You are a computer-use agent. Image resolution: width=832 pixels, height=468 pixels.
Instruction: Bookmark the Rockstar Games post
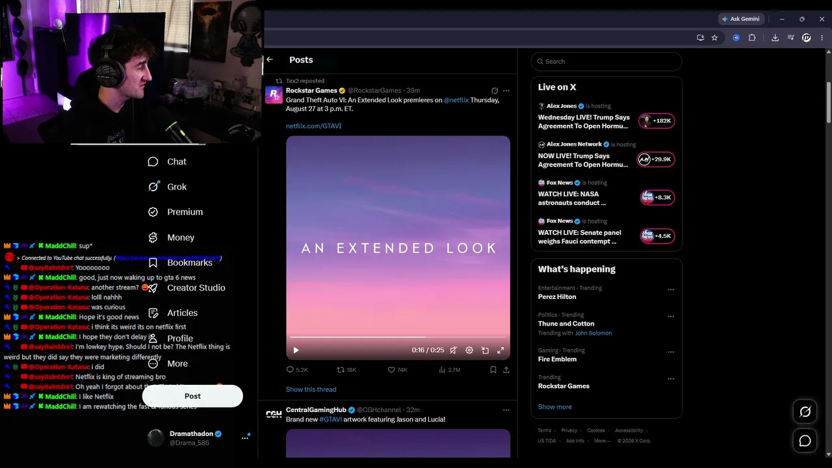coord(493,370)
